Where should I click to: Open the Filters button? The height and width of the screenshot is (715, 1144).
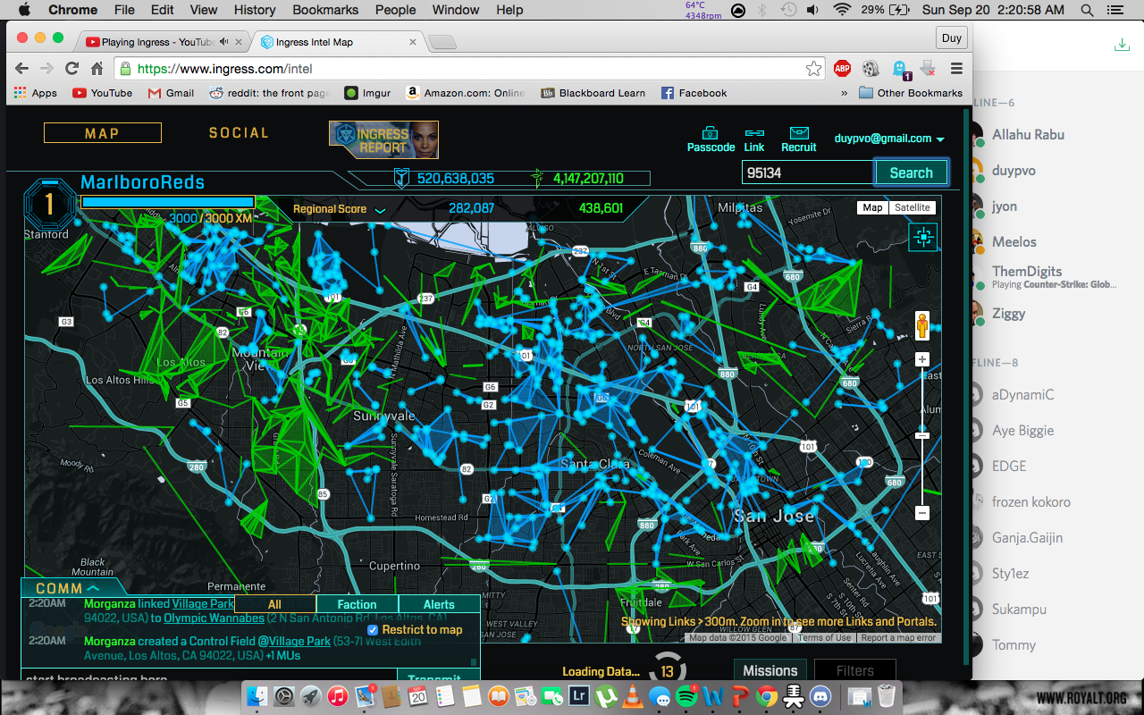click(x=855, y=670)
